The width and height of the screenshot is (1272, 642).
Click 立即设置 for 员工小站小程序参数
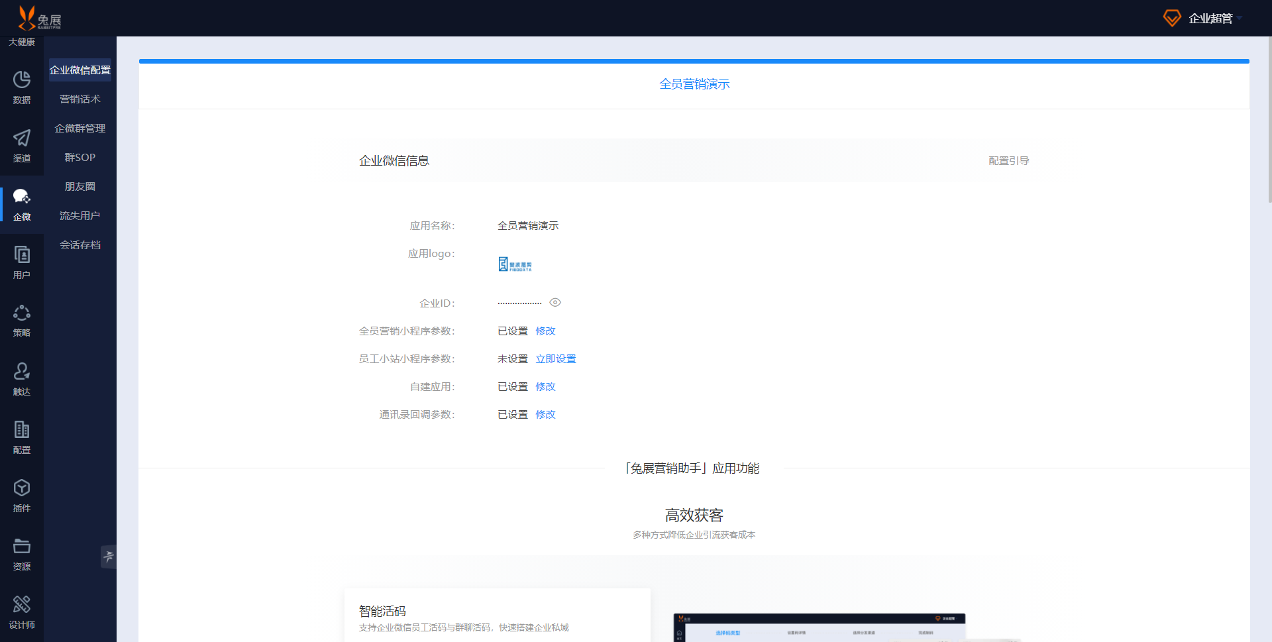(556, 359)
